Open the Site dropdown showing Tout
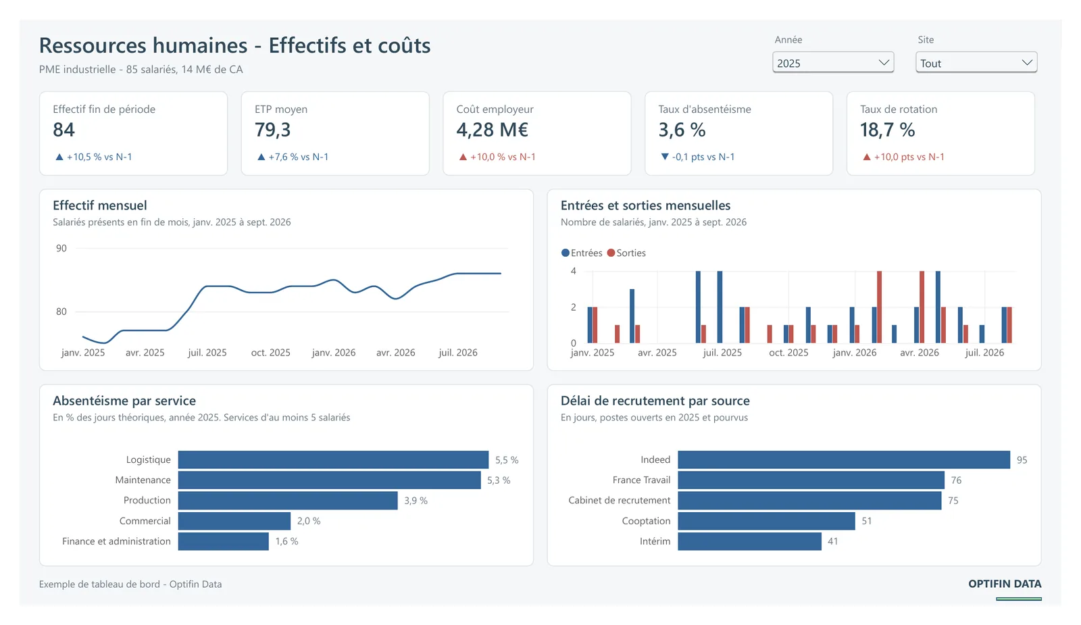Viewport: 1081px width, 625px height. tap(976, 63)
